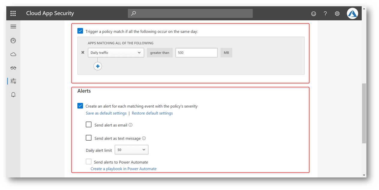Screen dimensions: 379x190
Task: Open Control sliders icon in sidebar
Action: pyautogui.click(x=13, y=81)
